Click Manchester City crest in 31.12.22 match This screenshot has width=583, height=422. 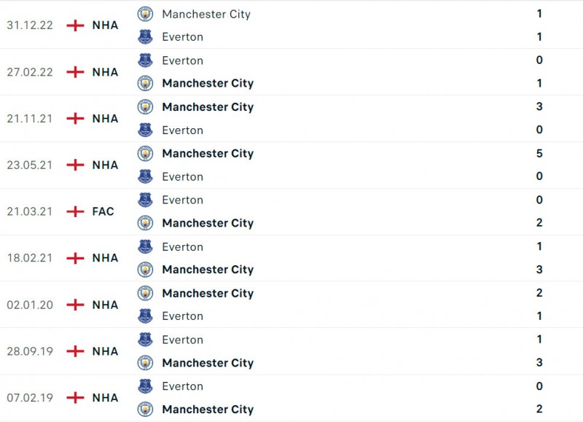click(x=146, y=14)
